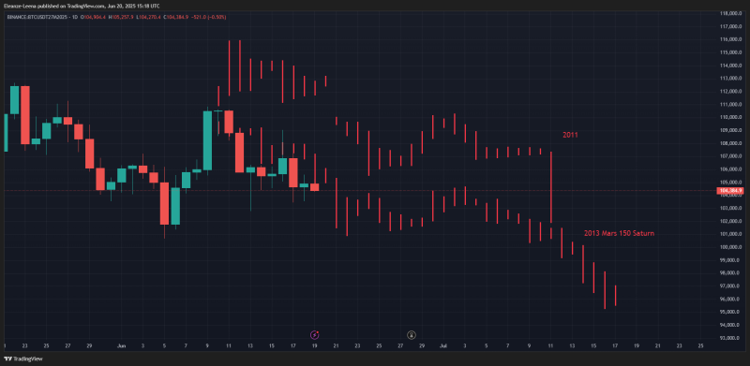The height and width of the screenshot is (366, 750).
Task: Click the 1D interval label in legend
Action: click(x=76, y=17)
